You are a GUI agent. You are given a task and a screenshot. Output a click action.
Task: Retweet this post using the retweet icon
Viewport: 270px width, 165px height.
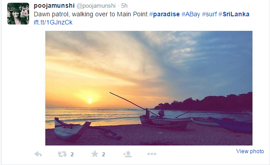click(62, 154)
